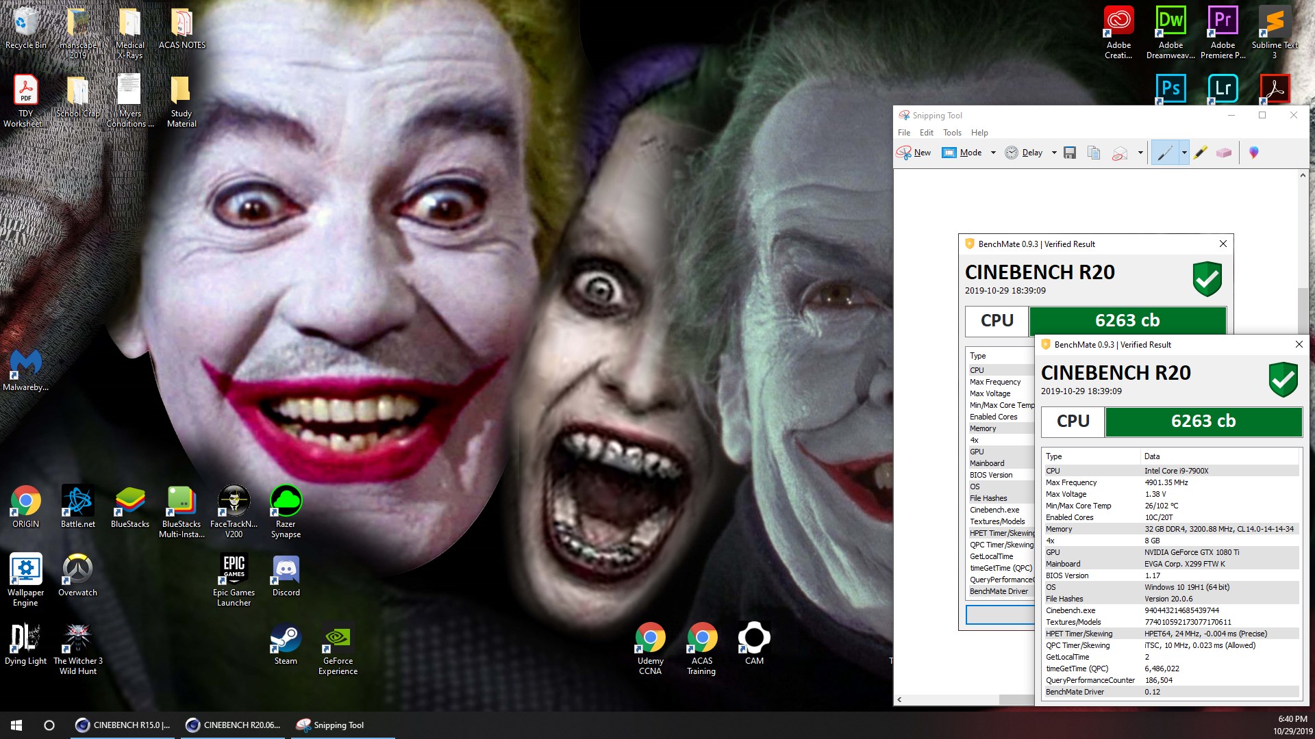Switch to CINEBENCH R15.0 taskbar item
Image resolution: width=1315 pixels, height=739 pixels.
pos(123,725)
